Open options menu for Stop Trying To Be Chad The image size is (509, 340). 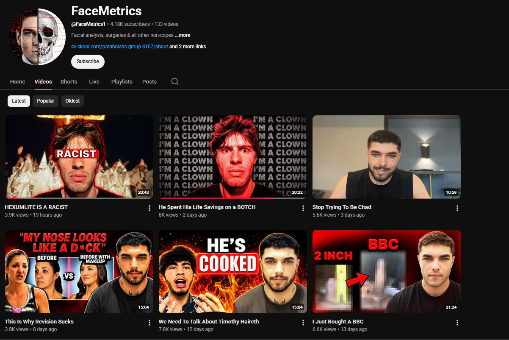457,208
